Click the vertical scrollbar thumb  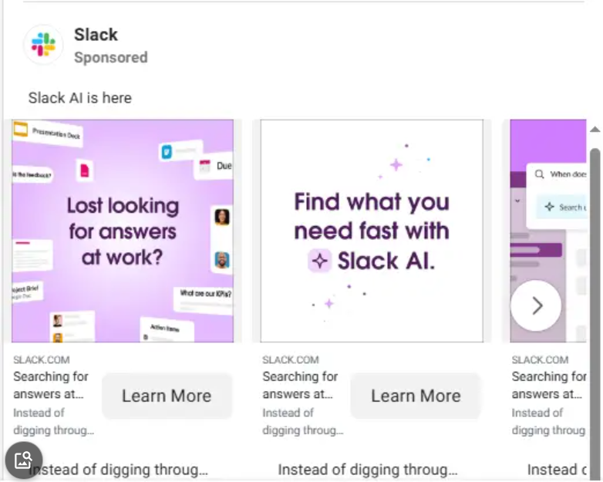(595, 312)
